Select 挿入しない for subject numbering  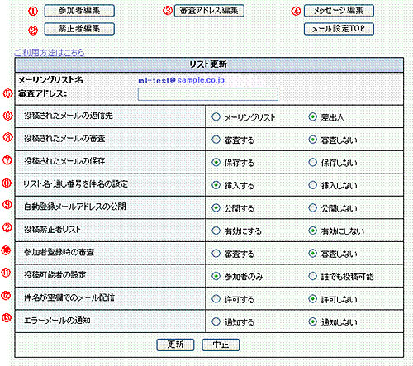313,185
